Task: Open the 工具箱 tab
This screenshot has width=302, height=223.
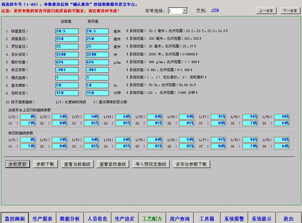Action: pyautogui.click(x=207, y=218)
